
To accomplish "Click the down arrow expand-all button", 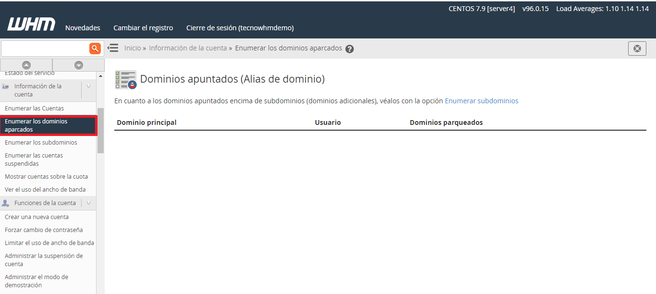I will 79,65.
